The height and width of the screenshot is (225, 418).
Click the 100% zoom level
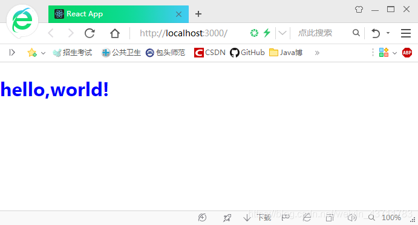391,218
